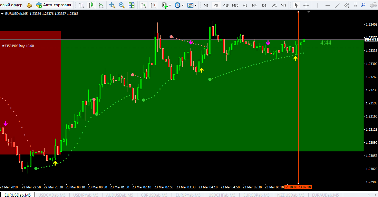Open the periods clock icon
The height and width of the screenshot is (197, 378).
177,5
